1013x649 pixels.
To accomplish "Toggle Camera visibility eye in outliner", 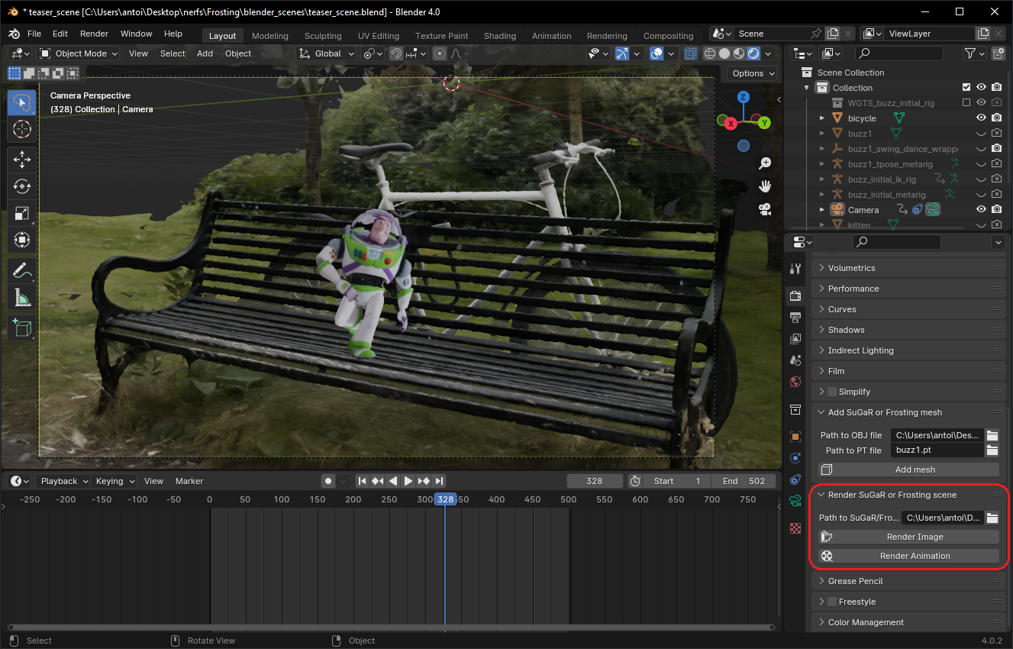I will (x=981, y=209).
